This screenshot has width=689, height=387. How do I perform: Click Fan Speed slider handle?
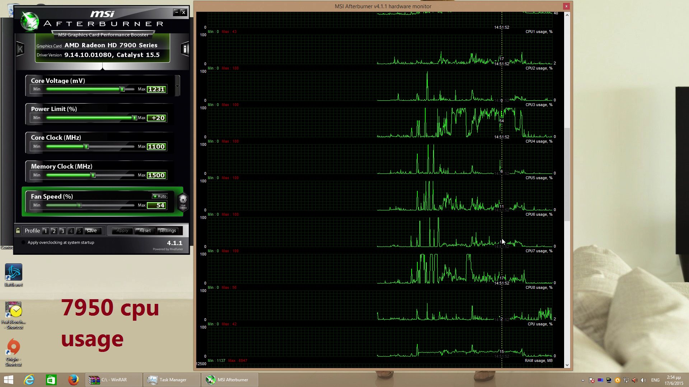(x=80, y=205)
